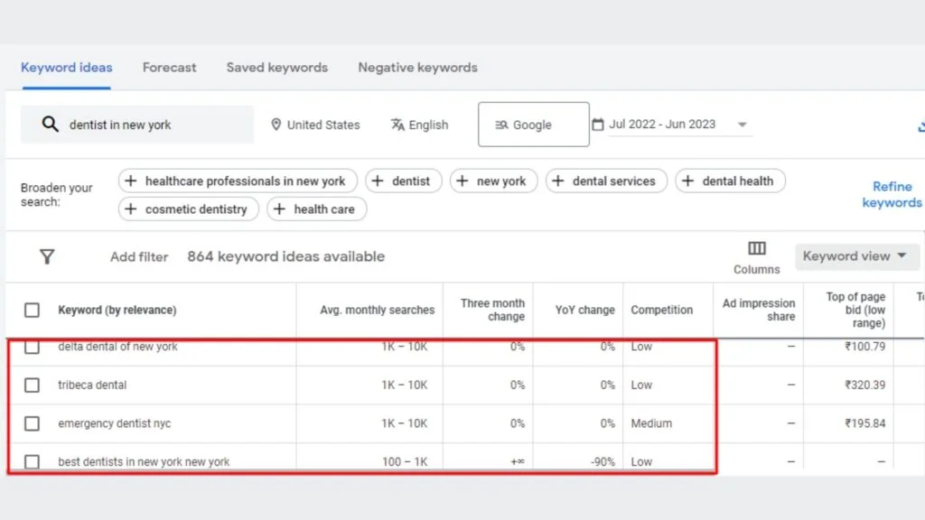Check best dentists in new york row
The height and width of the screenshot is (520, 925).
coord(32,461)
